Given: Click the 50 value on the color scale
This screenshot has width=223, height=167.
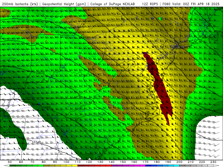Looking at the screenshot, I should (x=10, y=162).
